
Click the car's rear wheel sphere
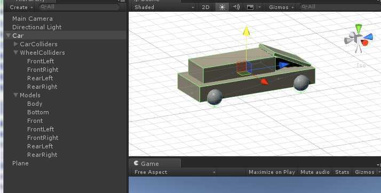click(x=215, y=97)
